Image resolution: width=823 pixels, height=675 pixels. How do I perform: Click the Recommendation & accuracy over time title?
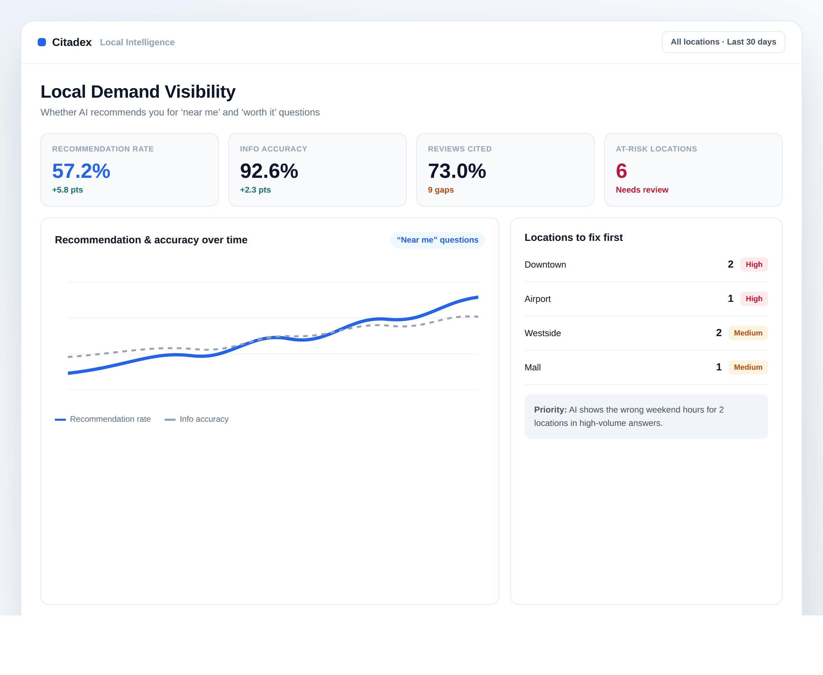151,240
